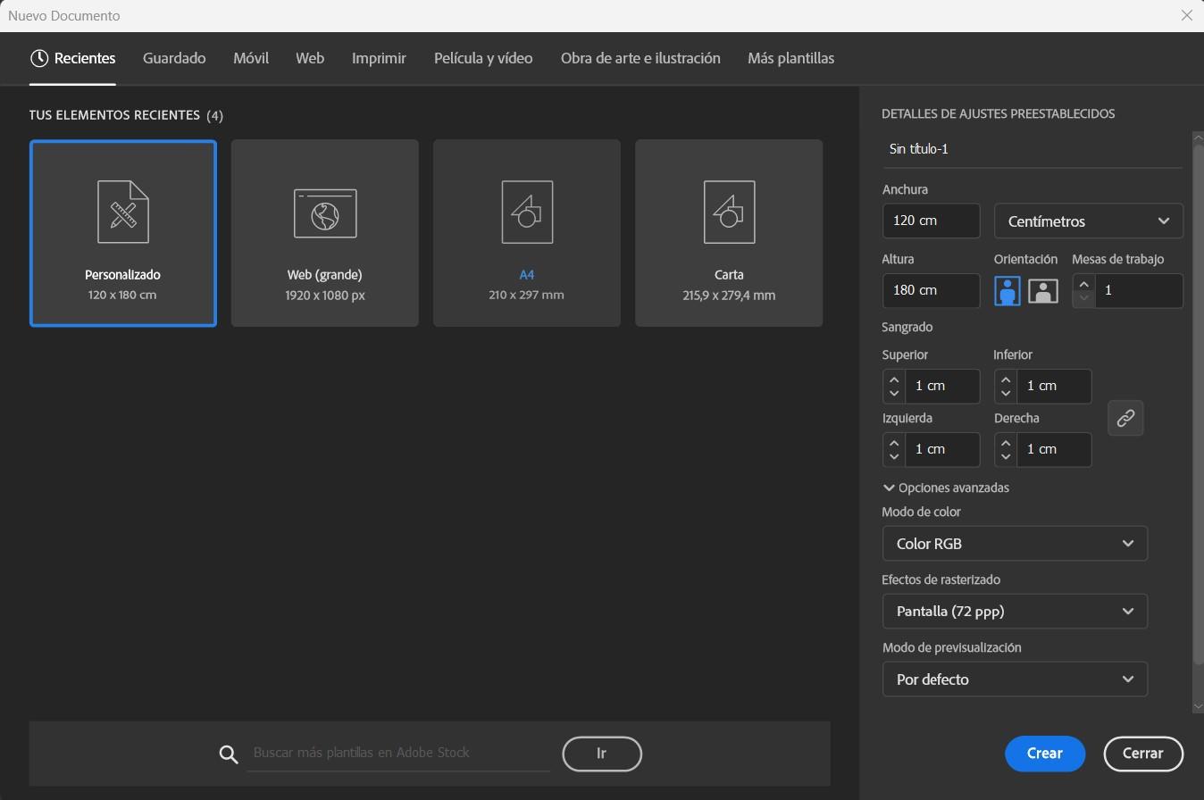Decrease the Izquierda bleed value
The image size is (1204, 800).
(894, 456)
